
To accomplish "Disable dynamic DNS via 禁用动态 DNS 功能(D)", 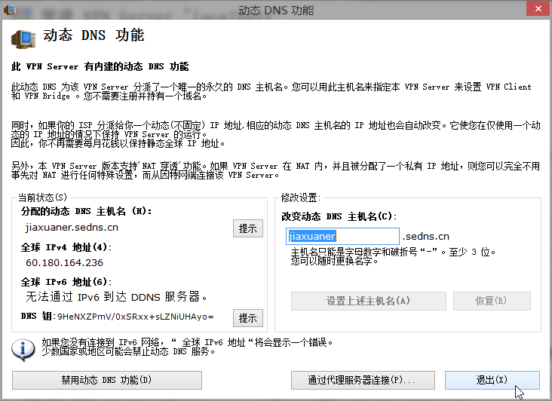I will [x=107, y=380].
